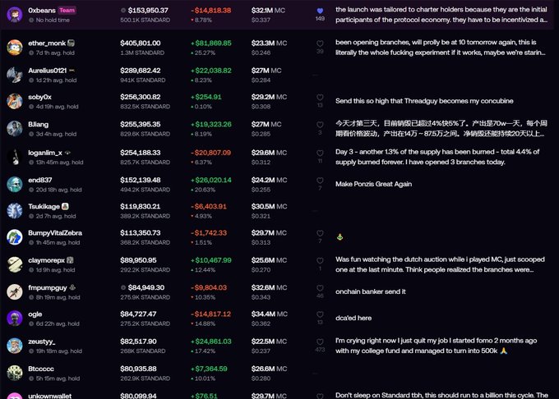Click BumpyVitalZebra's avatar
559x399 pixels.
(15, 237)
